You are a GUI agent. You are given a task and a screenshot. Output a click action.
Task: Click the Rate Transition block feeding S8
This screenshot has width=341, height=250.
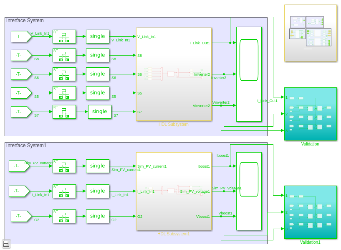[64, 55]
